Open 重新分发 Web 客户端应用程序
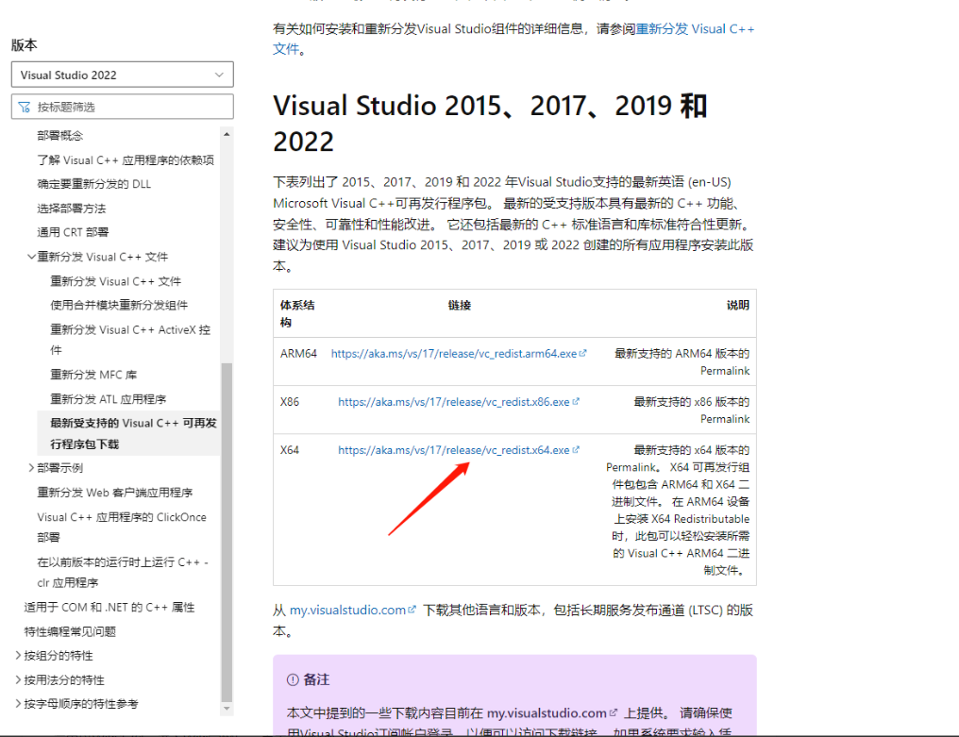959x737 pixels. [x=114, y=493]
